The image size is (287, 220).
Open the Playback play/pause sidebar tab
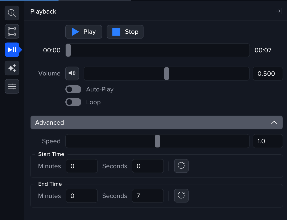click(12, 50)
